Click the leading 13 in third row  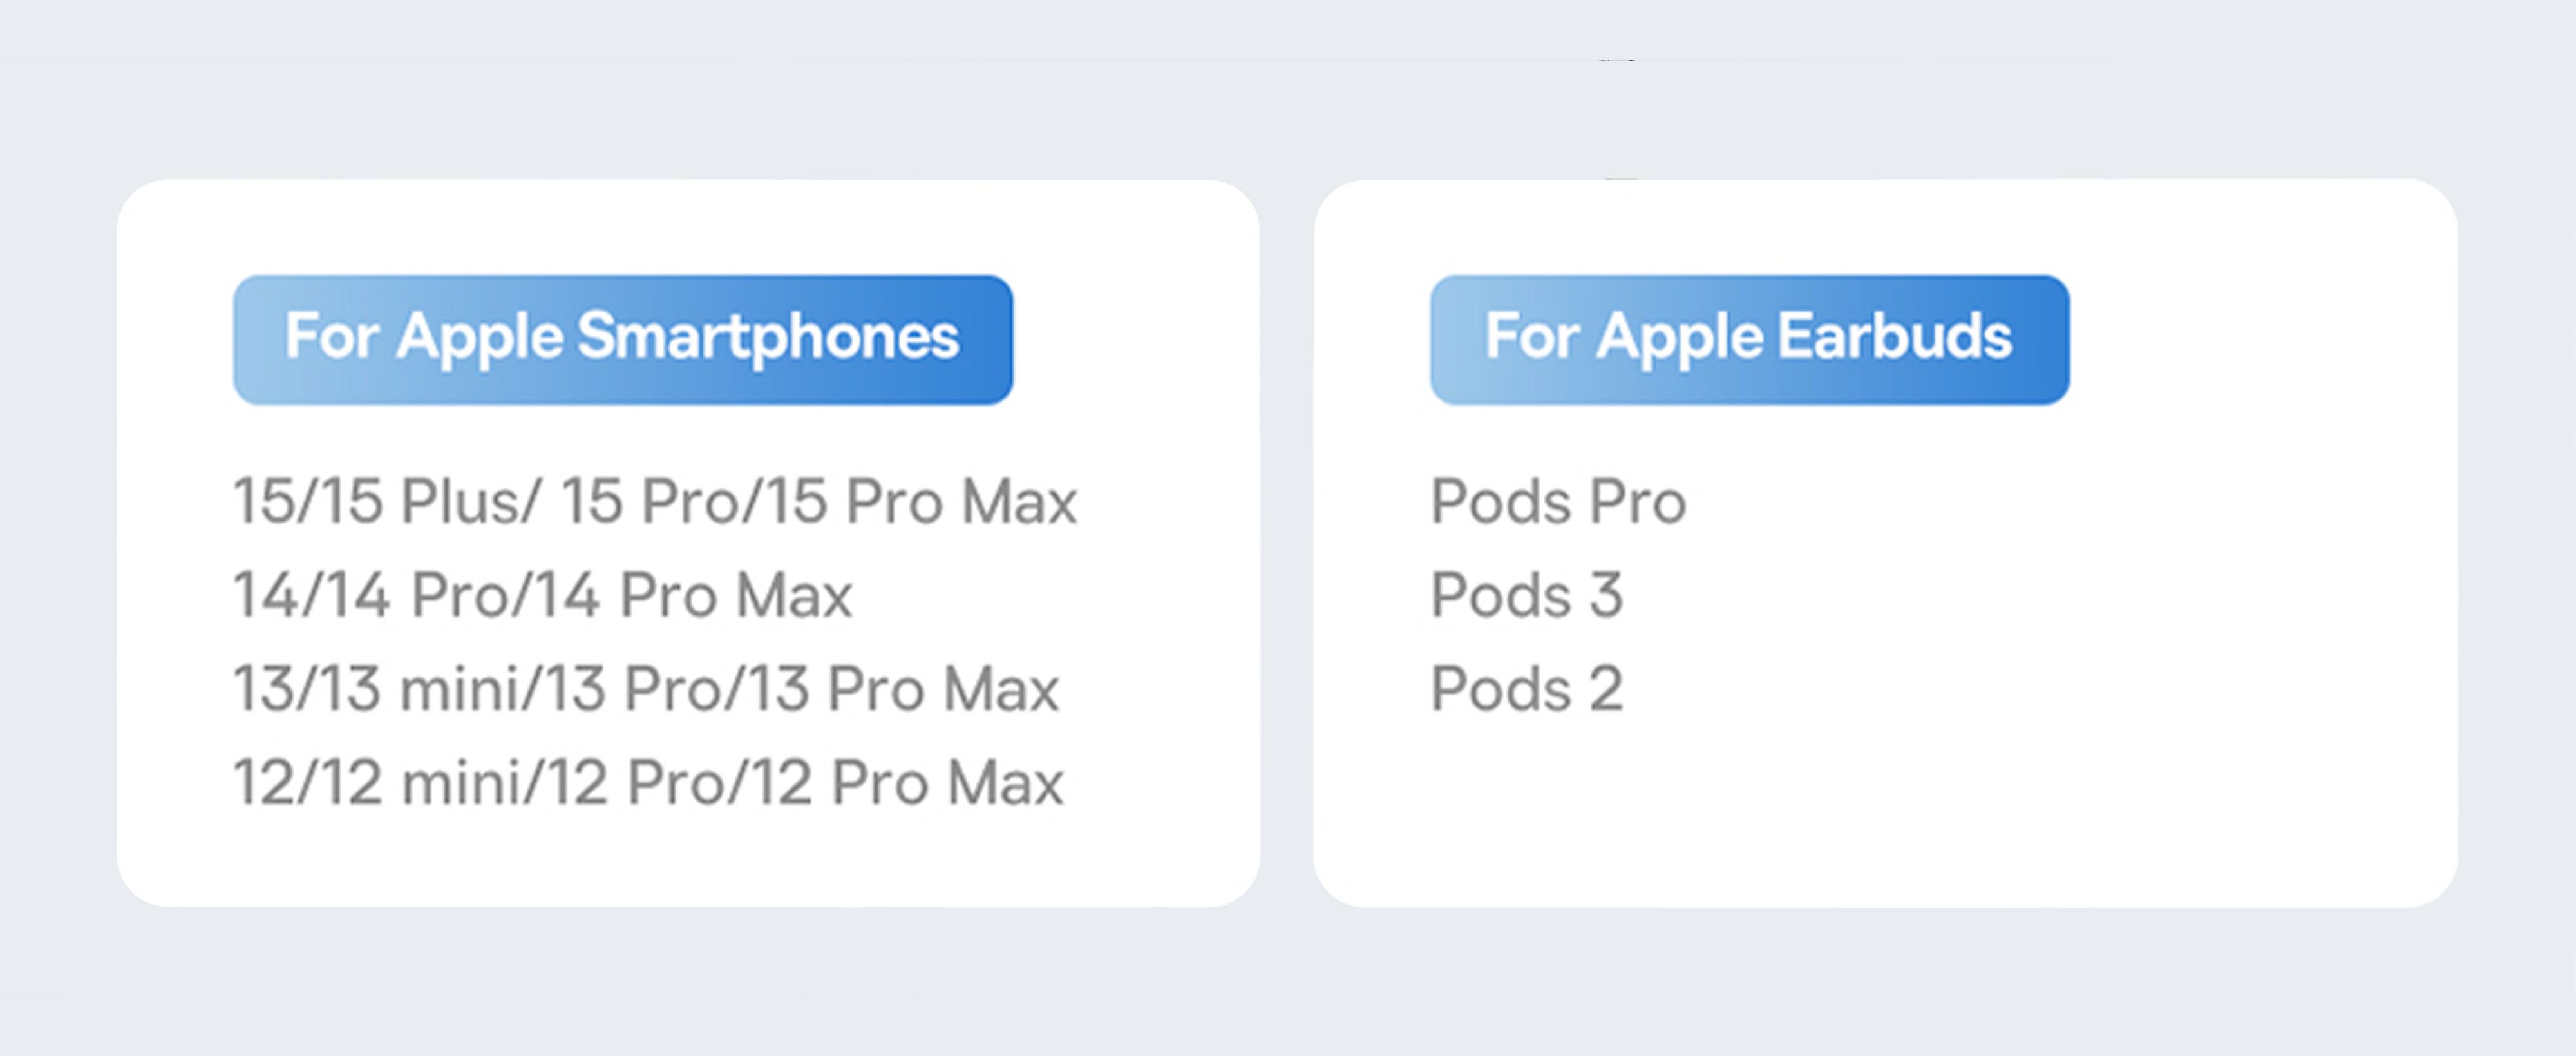265,688
